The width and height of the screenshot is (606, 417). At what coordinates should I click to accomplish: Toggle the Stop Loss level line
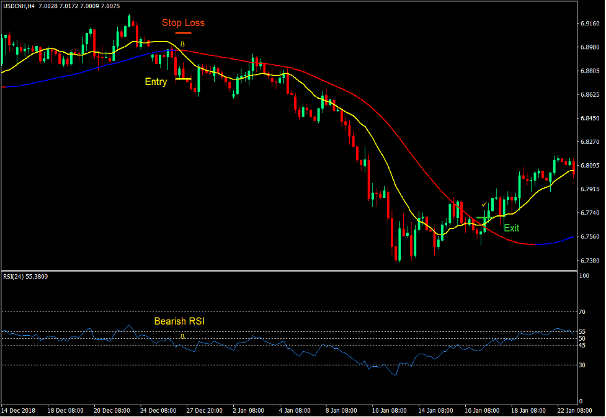point(183,33)
